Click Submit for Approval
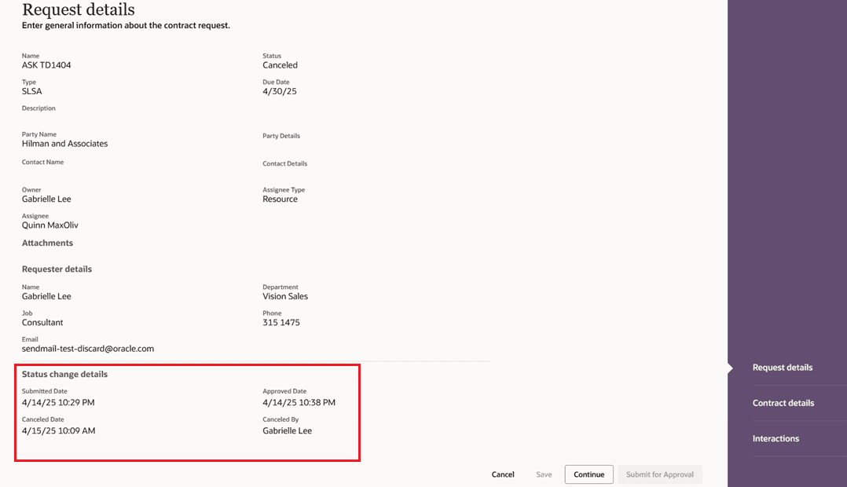This screenshot has width=847, height=487. pyautogui.click(x=660, y=474)
